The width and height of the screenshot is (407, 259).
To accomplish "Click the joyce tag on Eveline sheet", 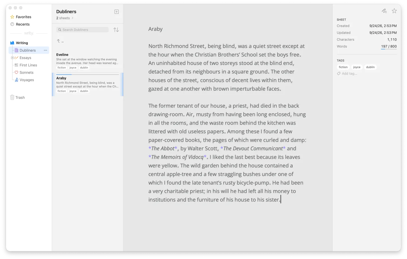I will coord(73,68).
